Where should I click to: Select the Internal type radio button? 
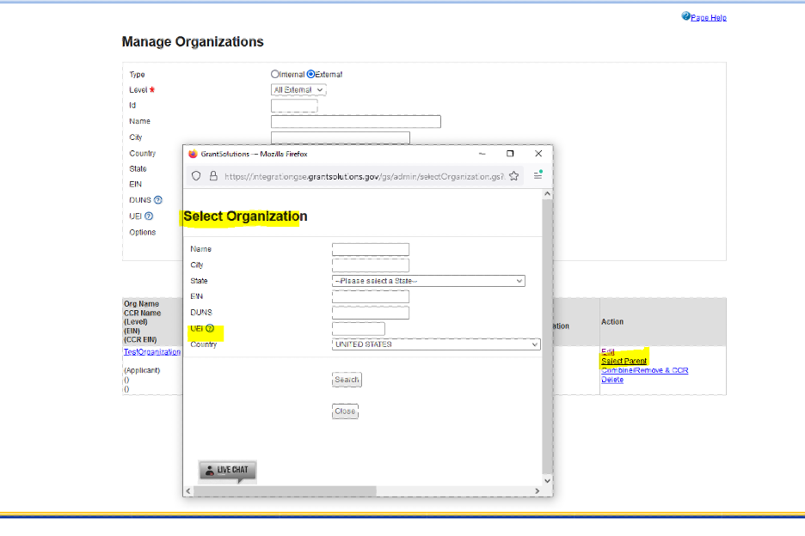click(x=275, y=75)
